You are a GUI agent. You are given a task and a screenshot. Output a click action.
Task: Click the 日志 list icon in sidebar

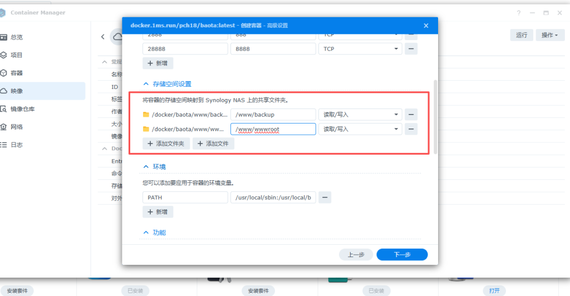point(3,145)
